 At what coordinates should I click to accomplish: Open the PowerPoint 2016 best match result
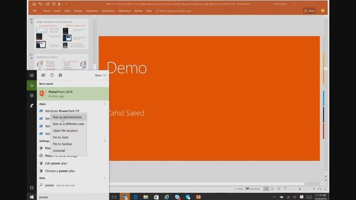[x=73, y=94]
